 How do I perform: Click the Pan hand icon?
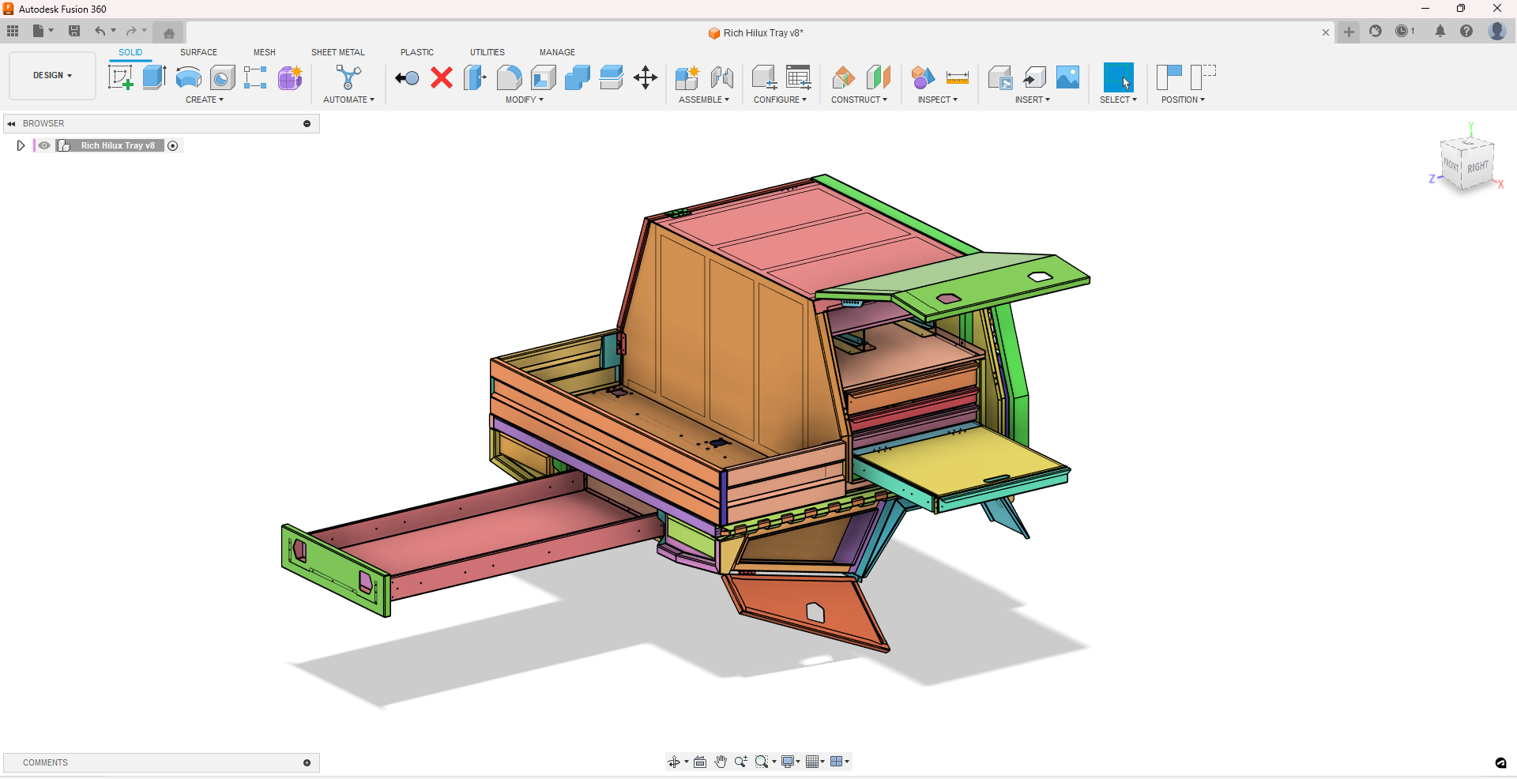coord(721,762)
